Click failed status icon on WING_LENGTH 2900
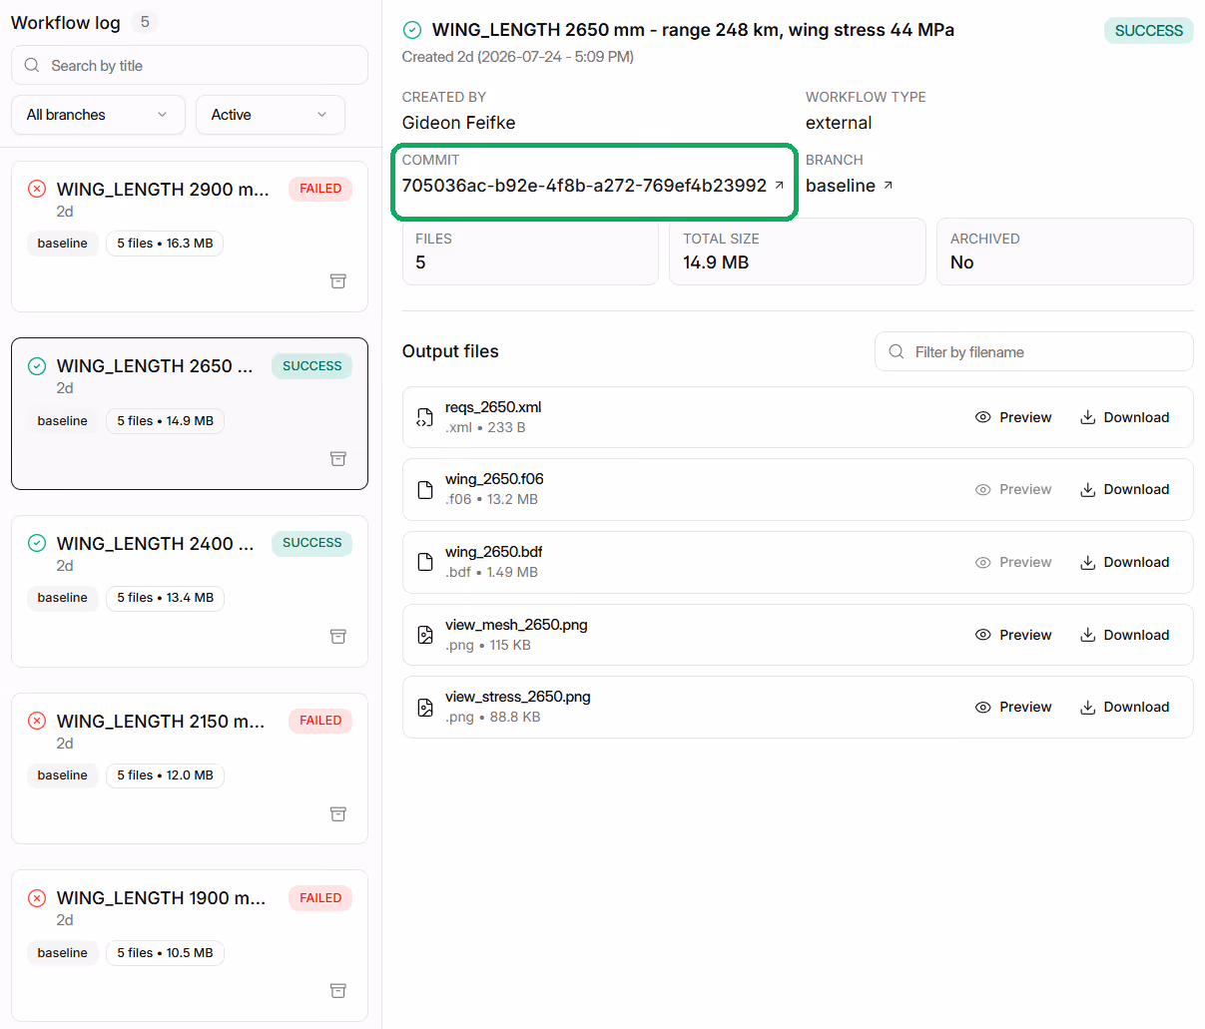 (x=37, y=189)
